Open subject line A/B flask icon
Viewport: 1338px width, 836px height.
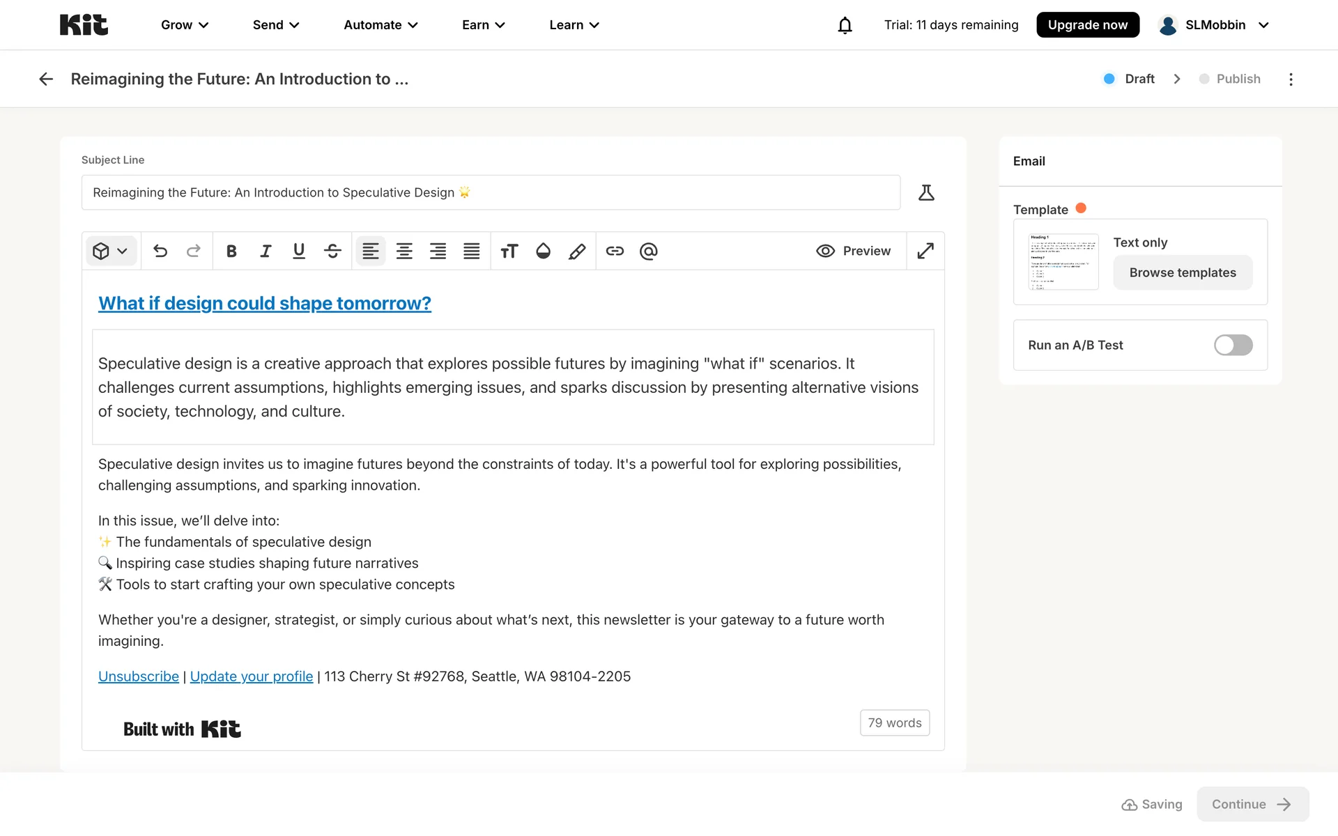point(926,192)
